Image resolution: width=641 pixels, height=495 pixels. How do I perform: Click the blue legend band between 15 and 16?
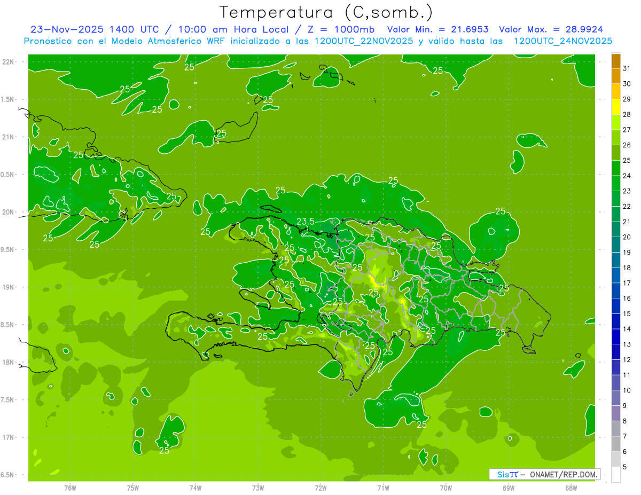pyautogui.click(x=616, y=307)
